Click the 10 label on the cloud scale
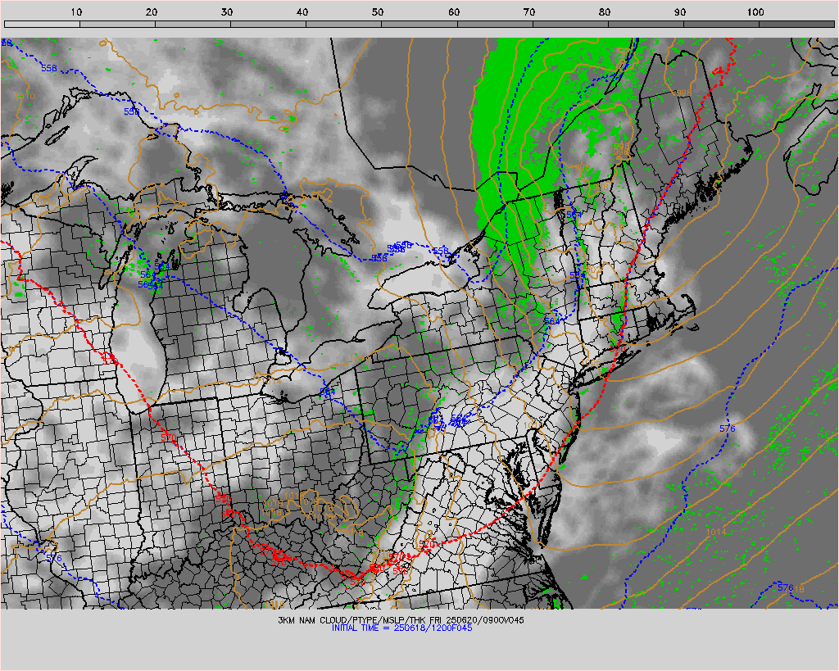The width and height of the screenshot is (839, 671). click(x=76, y=12)
